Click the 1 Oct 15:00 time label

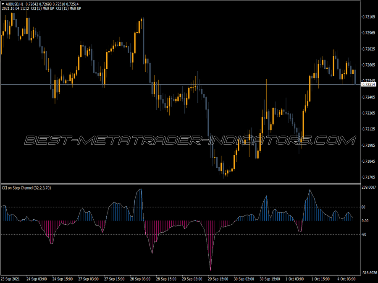pos(320,279)
